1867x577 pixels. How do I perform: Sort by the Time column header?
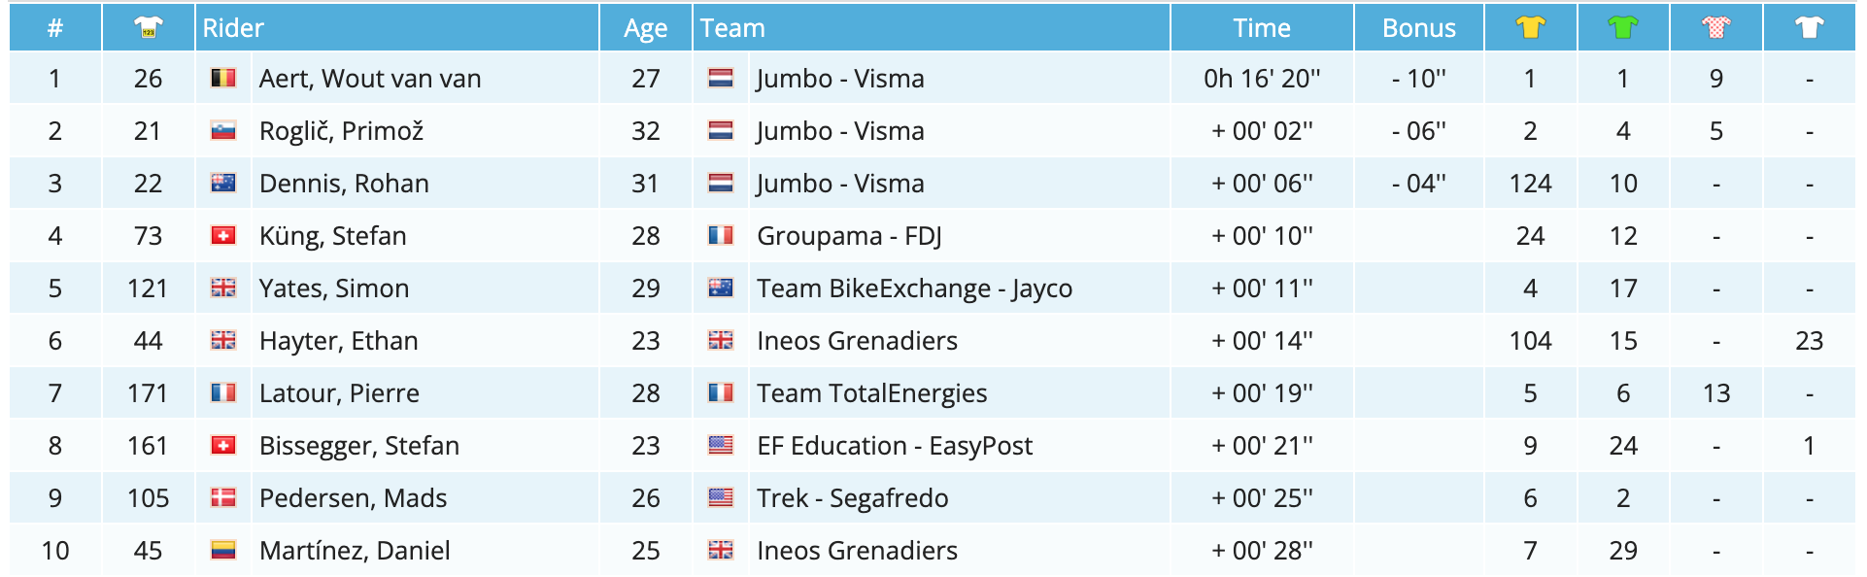point(1261,28)
